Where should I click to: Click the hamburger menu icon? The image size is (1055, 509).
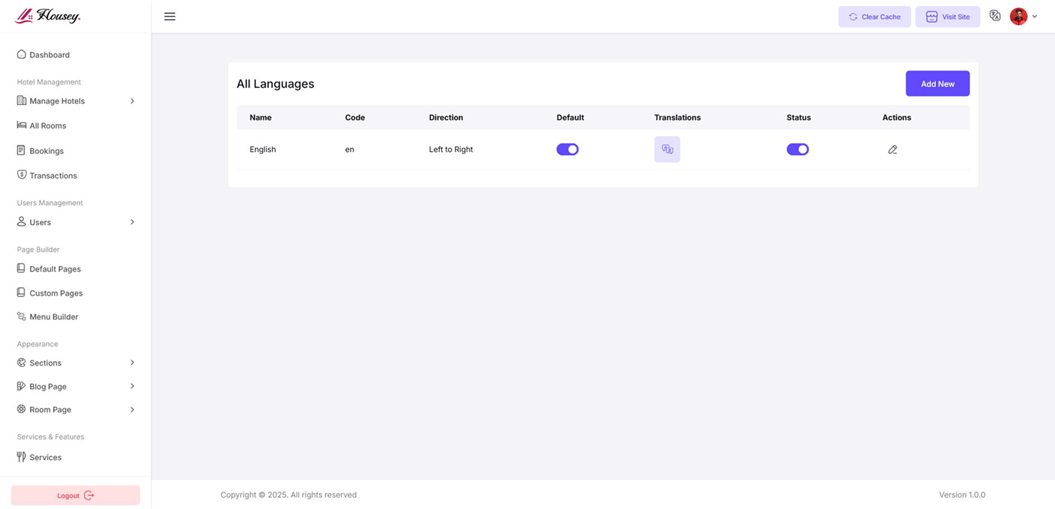pyautogui.click(x=170, y=17)
